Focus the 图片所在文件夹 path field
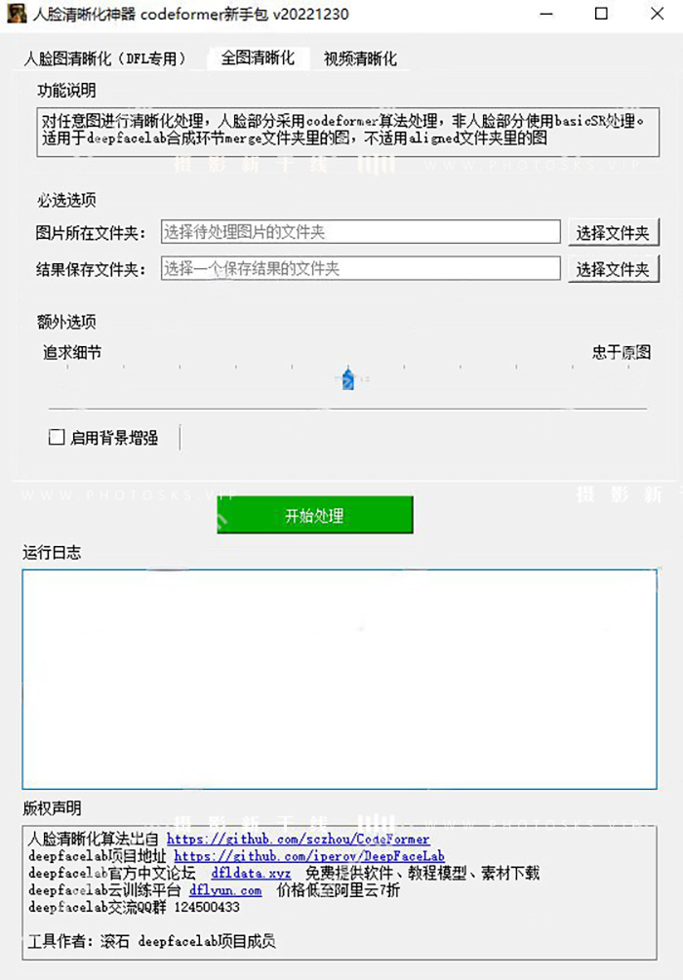Viewport: 683px width, 980px height. click(x=360, y=232)
